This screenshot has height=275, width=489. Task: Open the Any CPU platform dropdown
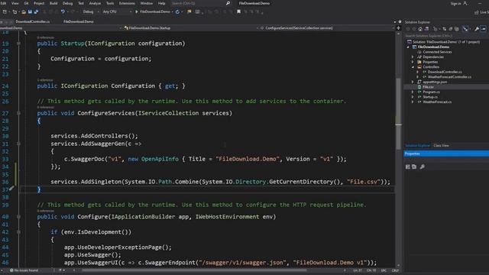(117, 12)
